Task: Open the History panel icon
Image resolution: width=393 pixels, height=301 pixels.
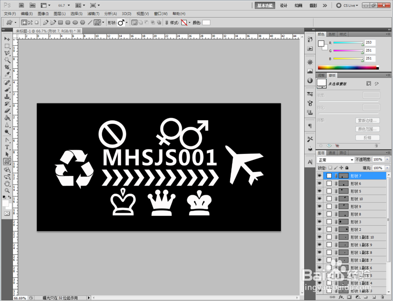Action: [310, 39]
